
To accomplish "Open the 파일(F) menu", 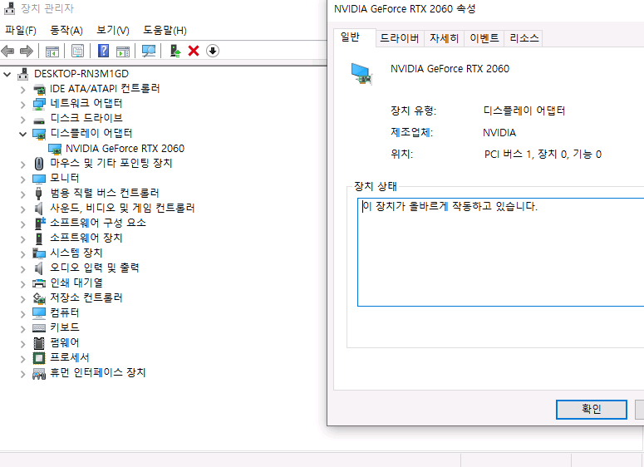I will point(21,31).
